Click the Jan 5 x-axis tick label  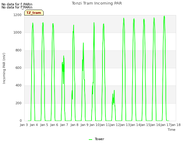coord(44,125)
